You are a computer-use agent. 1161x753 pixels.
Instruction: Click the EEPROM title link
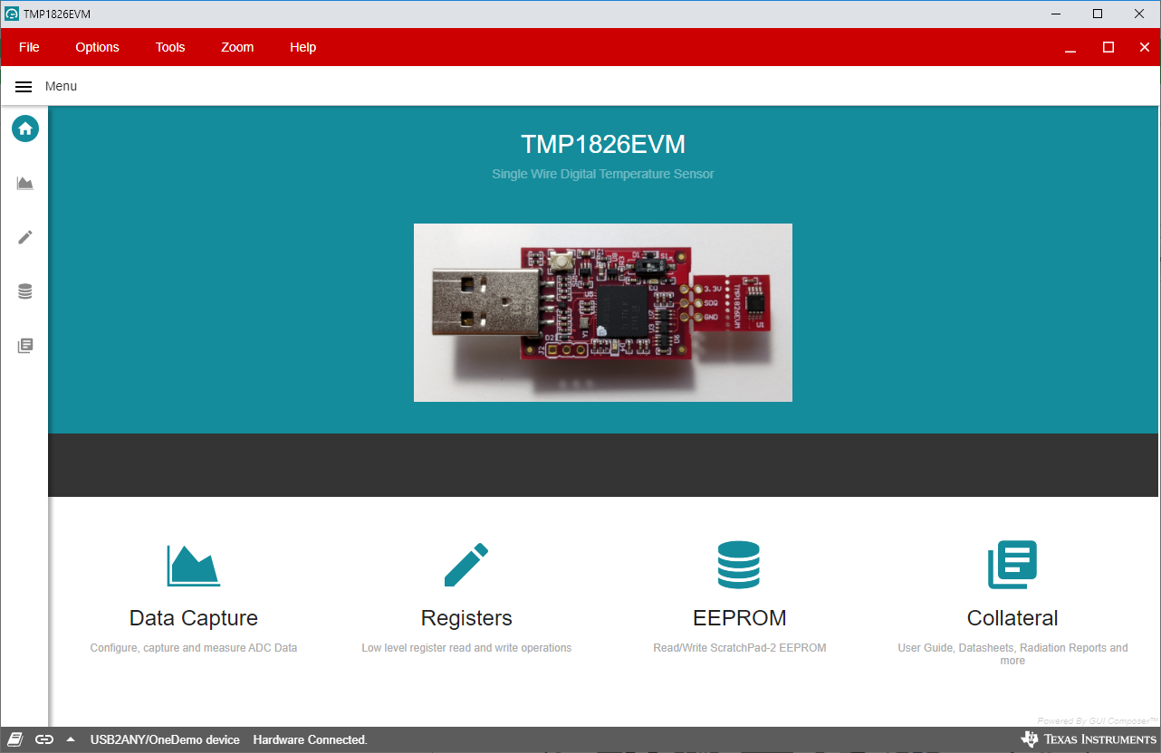coord(739,618)
